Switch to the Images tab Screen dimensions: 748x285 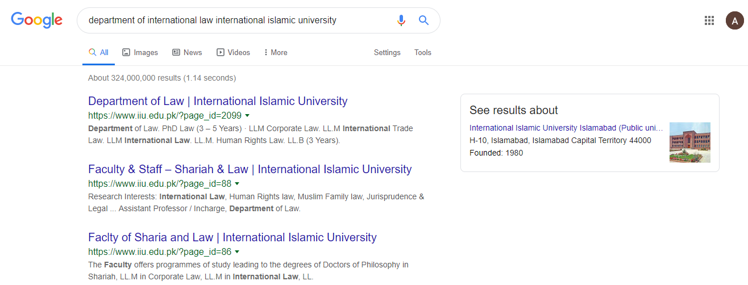click(x=140, y=52)
